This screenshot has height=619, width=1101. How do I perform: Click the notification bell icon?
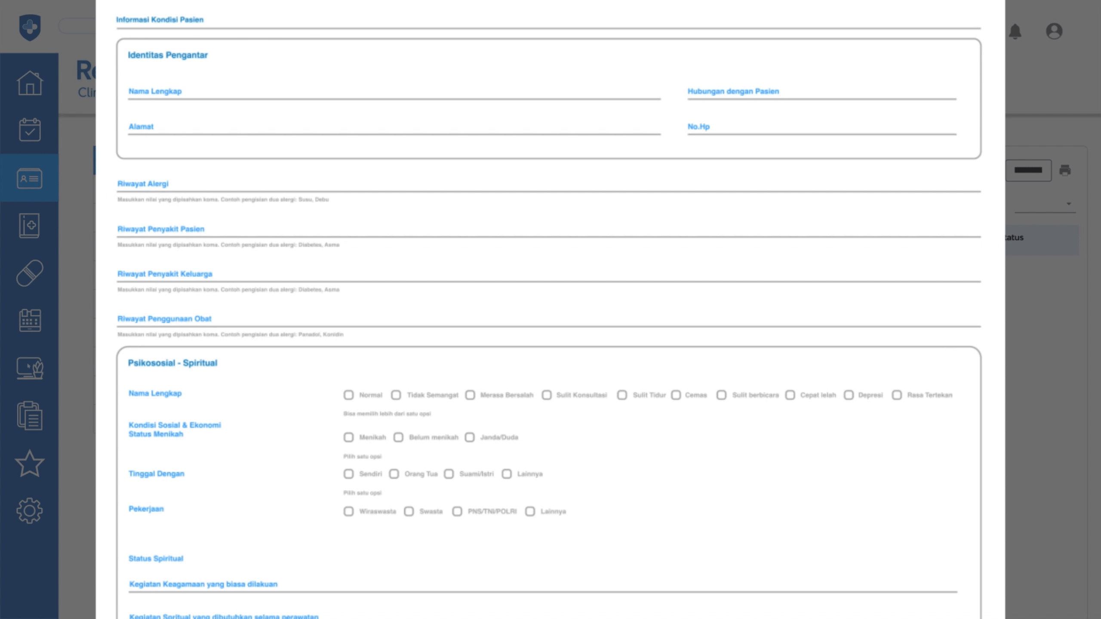click(x=1015, y=31)
